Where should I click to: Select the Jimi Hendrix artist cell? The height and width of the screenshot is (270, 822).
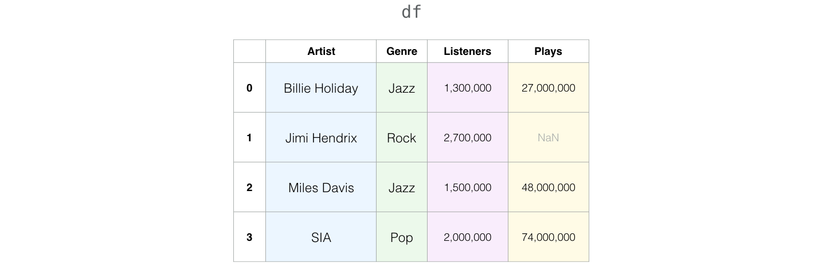click(x=321, y=138)
